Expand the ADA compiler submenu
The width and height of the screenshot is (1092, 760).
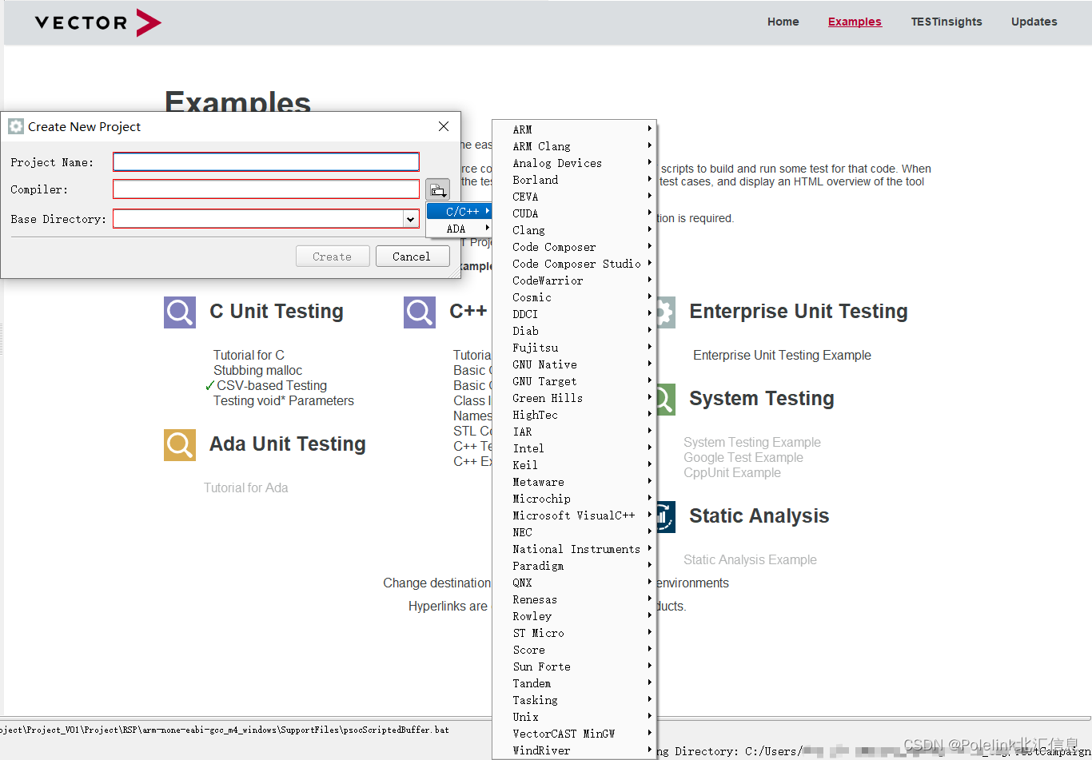coord(459,229)
